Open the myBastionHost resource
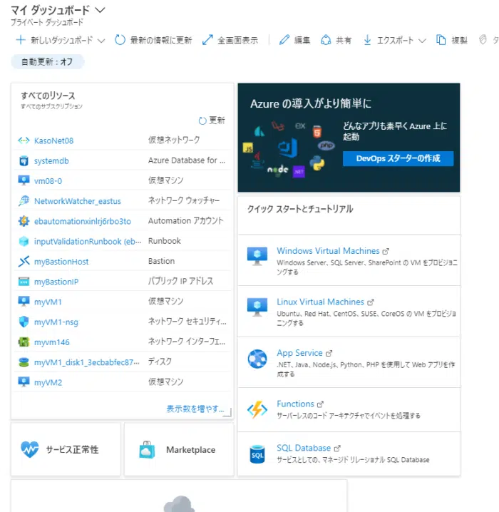499x512 pixels. click(61, 262)
